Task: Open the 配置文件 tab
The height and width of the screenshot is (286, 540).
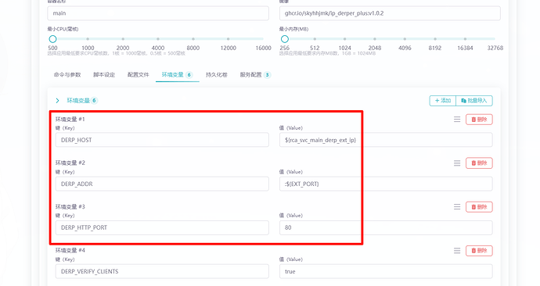Action: 138,74
